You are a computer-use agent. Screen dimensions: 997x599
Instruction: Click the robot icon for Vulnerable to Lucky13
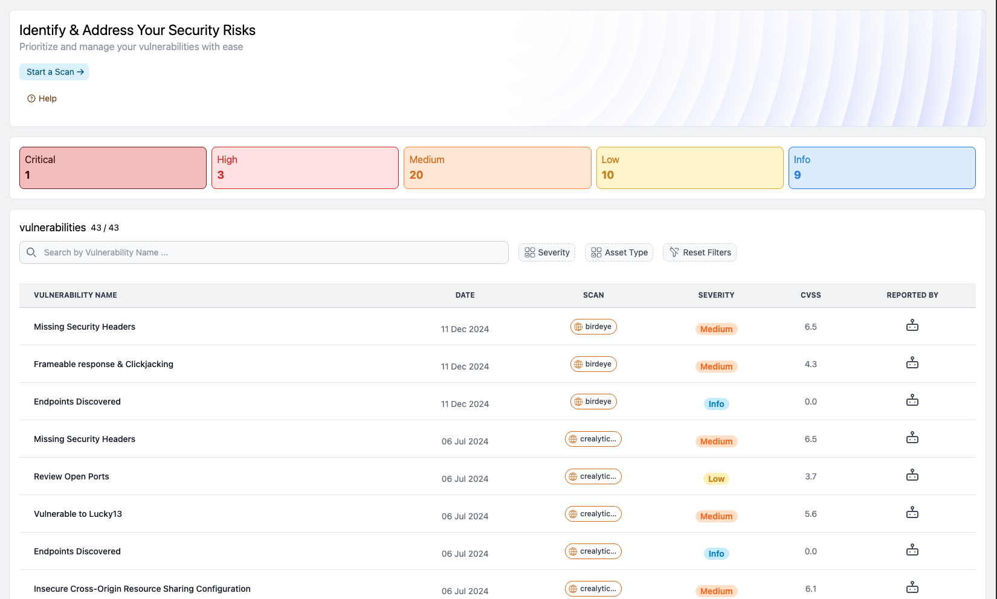point(912,513)
